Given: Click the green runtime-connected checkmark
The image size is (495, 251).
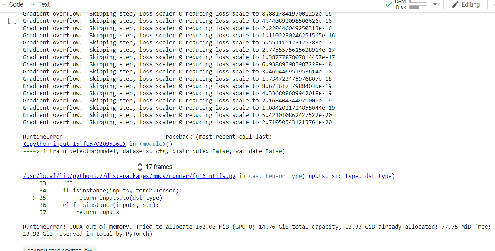Looking at the screenshot, I should click(389, 5).
